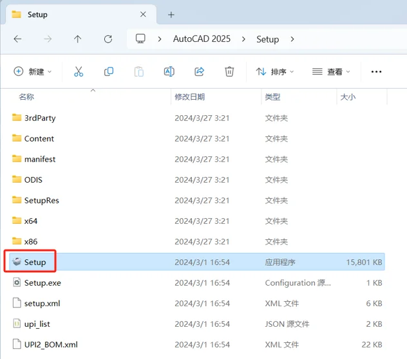The height and width of the screenshot is (359, 407).
Task: Select the ODIS folder icon
Action: click(x=17, y=179)
